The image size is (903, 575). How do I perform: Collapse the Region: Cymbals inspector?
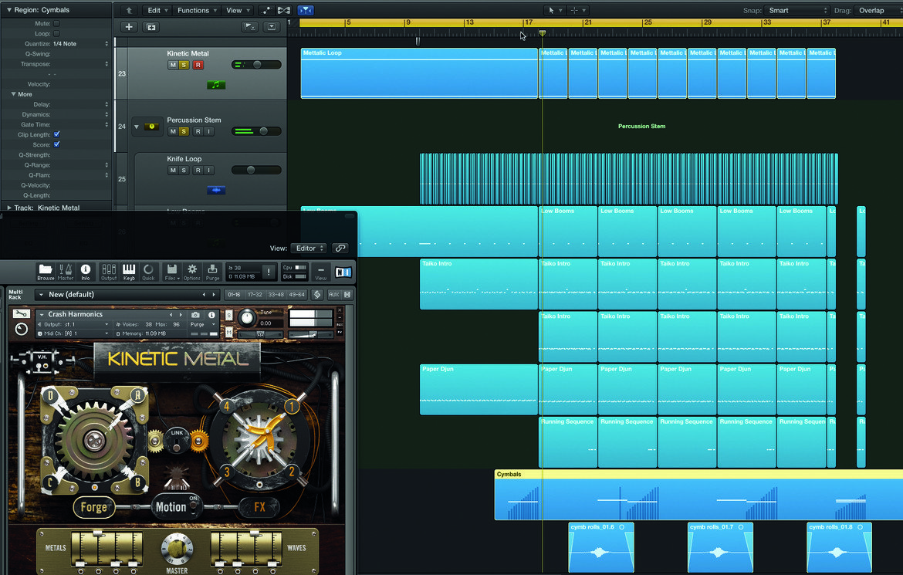pos(8,10)
